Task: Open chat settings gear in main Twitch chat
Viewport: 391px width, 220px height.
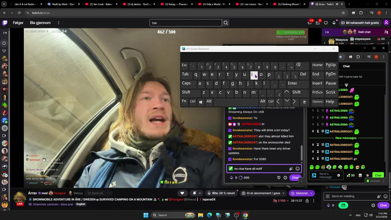Action: tap(373, 205)
